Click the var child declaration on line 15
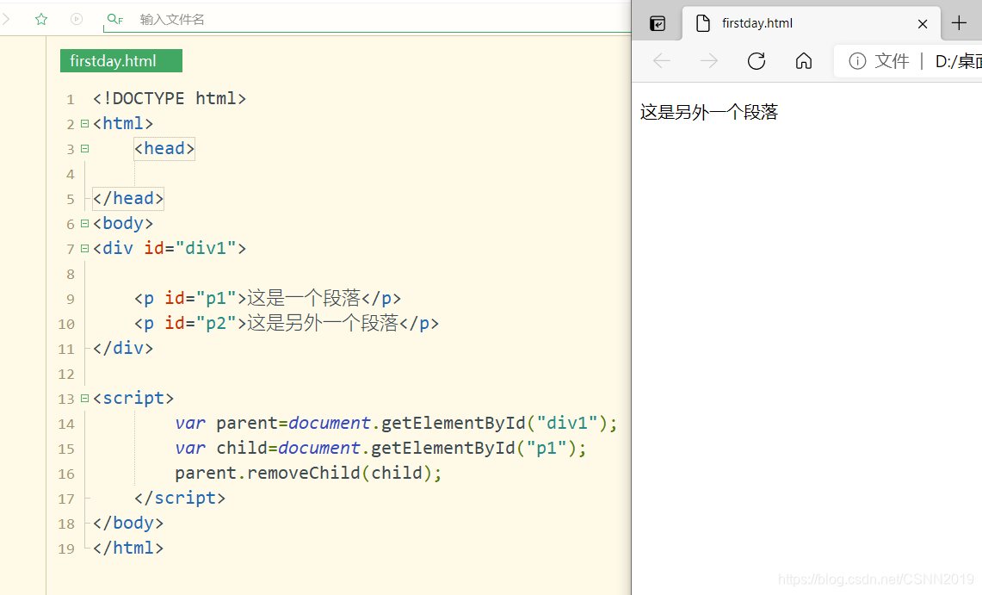Viewport: 982px width, 595px height. (380, 449)
